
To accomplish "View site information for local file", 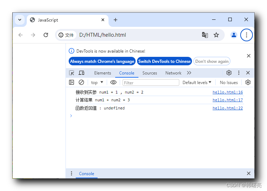I will 66,35.
